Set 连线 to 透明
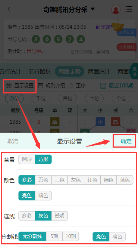Image resolution: width=138 pixels, height=247 pixels. pos(59,216)
